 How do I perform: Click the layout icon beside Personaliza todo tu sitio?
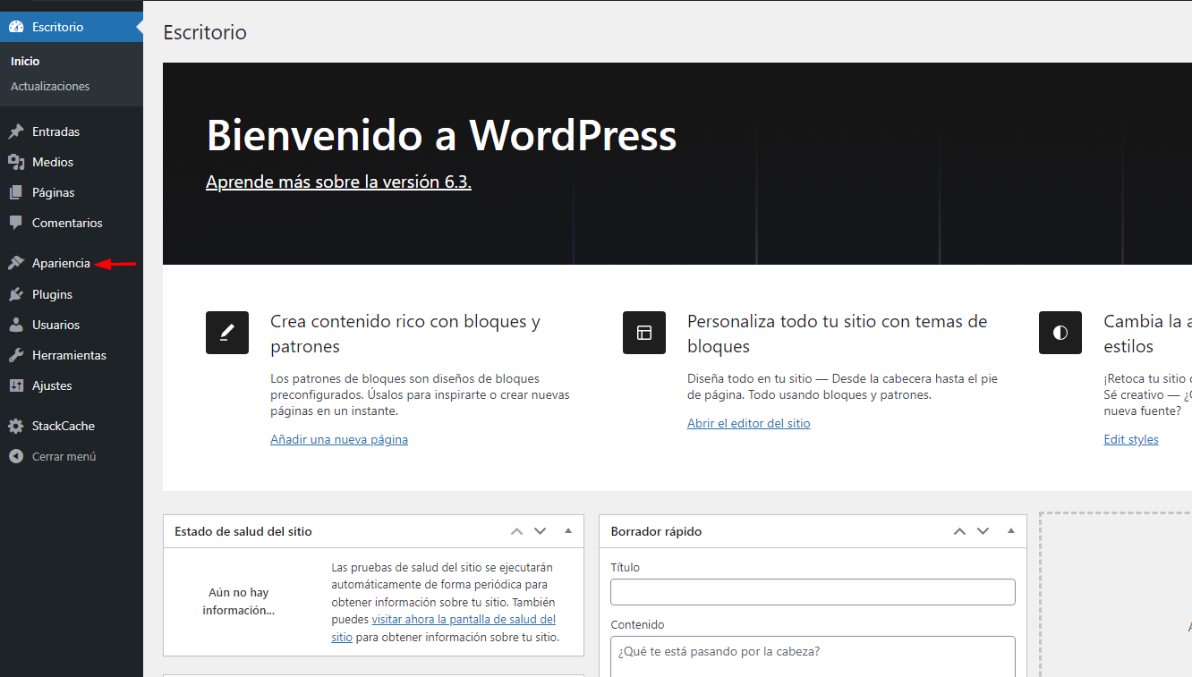point(644,333)
